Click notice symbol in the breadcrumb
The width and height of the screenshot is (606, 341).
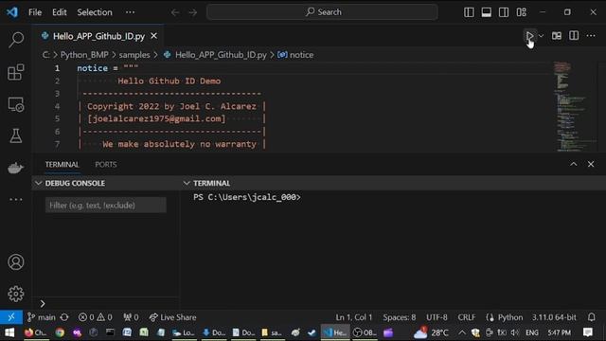point(301,55)
